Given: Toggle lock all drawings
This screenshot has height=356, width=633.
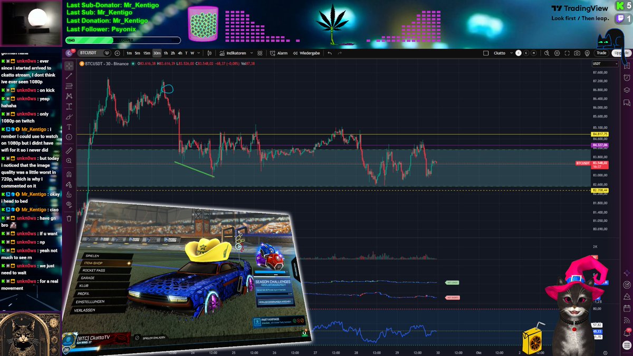Looking at the screenshot, I should coord(69,194).
